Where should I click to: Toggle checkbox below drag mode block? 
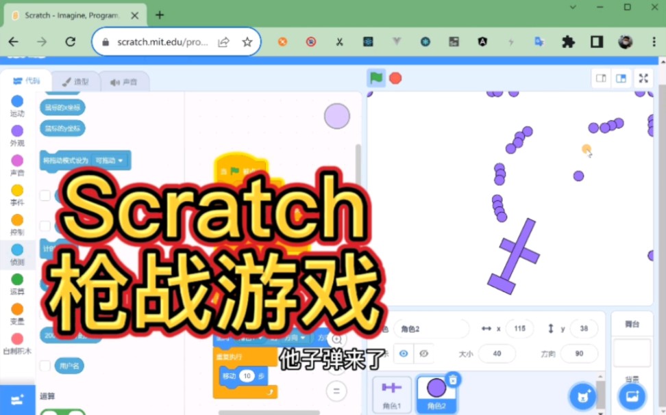pos(45,196)
